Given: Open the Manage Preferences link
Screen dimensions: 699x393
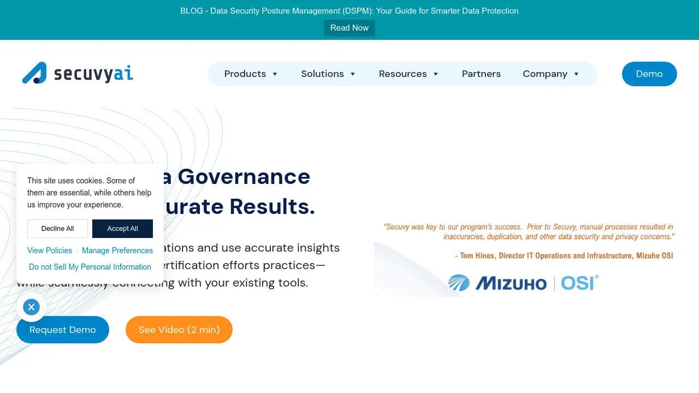Looking at the screenshot, I should point(117,251).
